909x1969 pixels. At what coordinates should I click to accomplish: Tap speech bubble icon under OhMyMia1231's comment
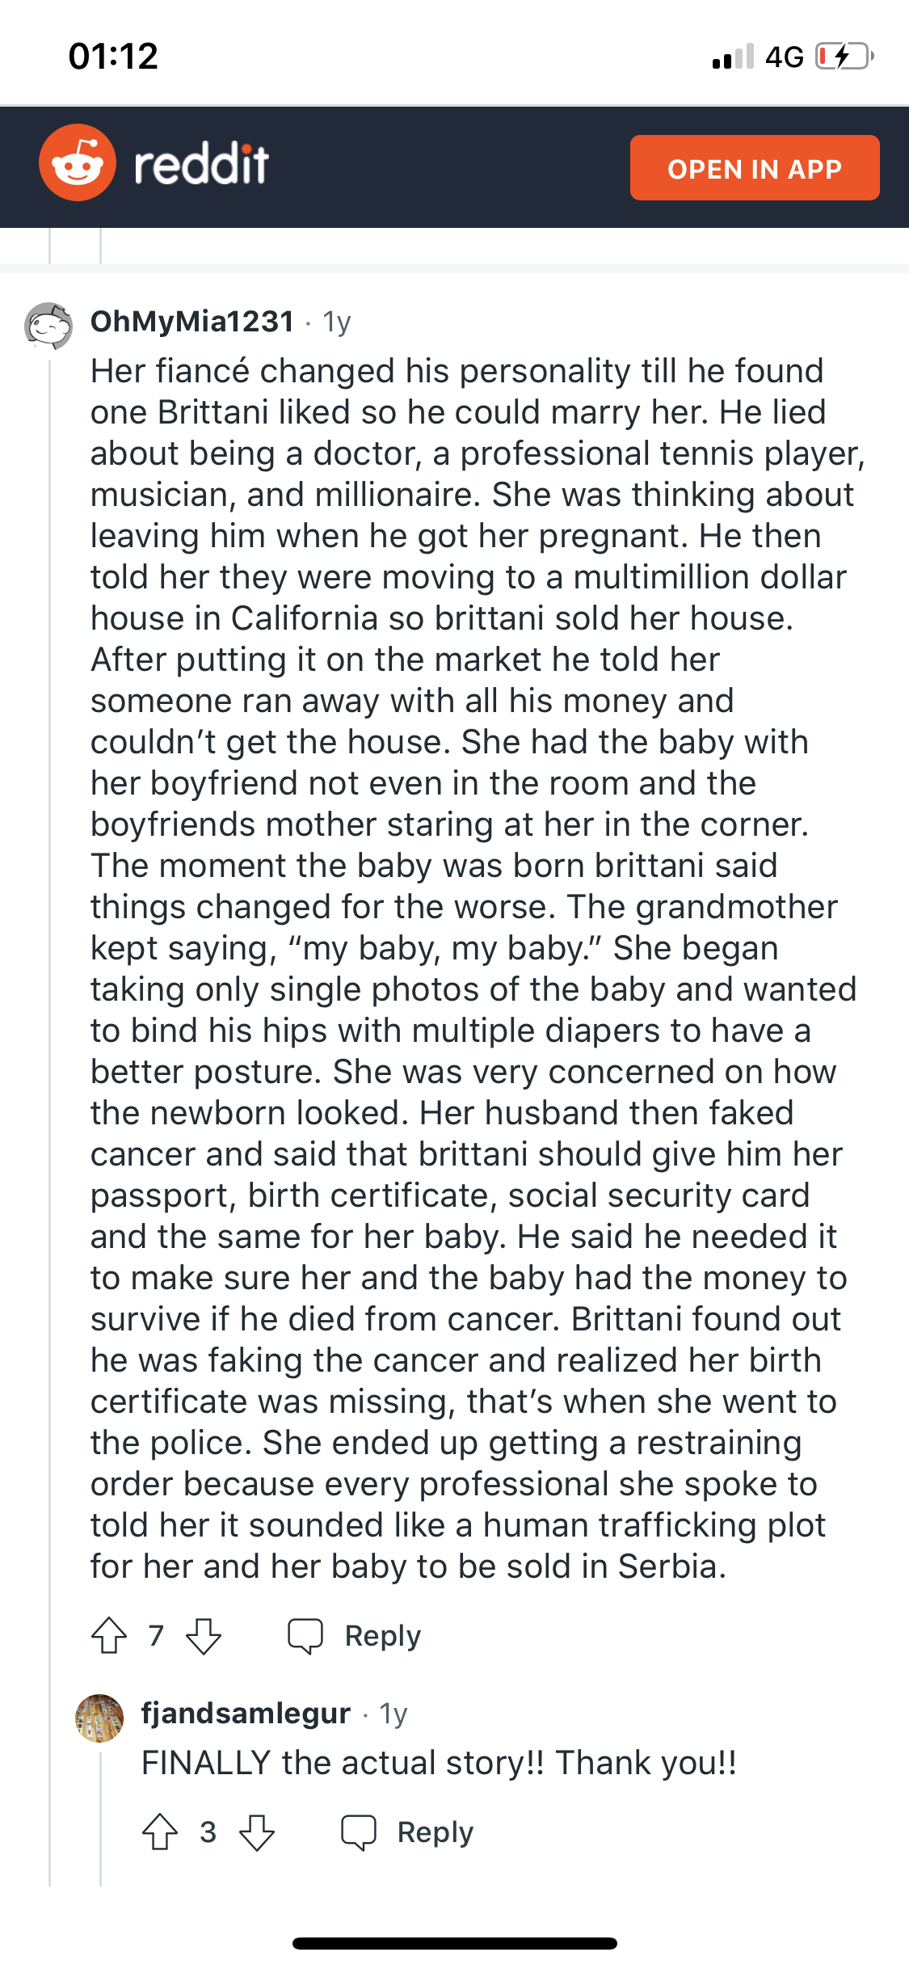click(x=305, y=1636)
